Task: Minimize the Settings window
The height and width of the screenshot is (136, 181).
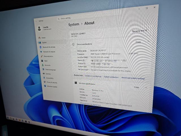Action: [x=139, y=9]
